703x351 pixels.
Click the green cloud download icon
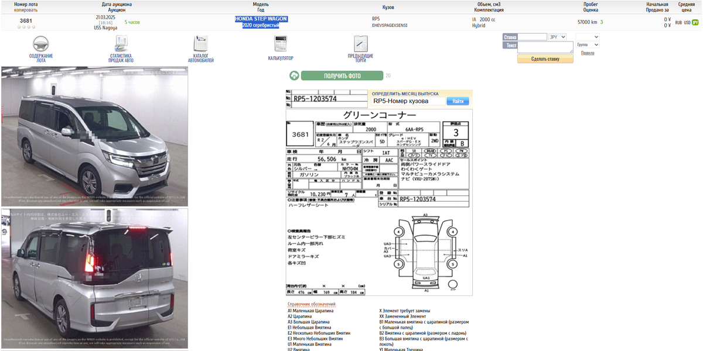(x=294, y=75)
